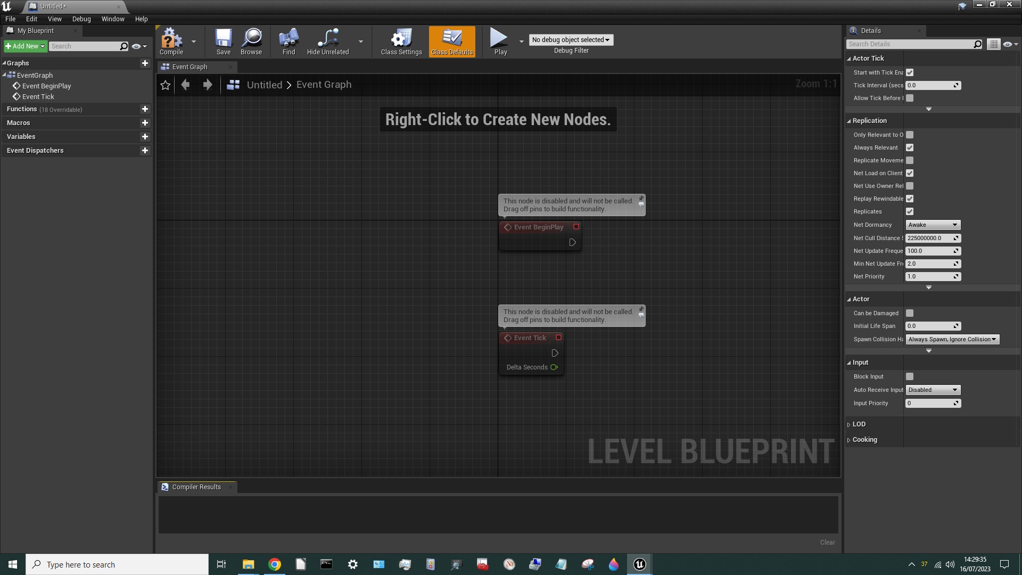Toggle Hide Unrelated nodes
The height and width of the screenshot is (575, 1022).
pos(328,42)
